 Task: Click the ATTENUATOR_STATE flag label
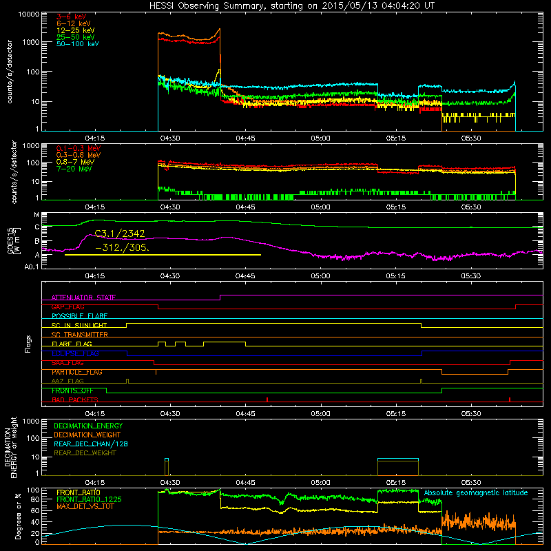pos(83,298)
